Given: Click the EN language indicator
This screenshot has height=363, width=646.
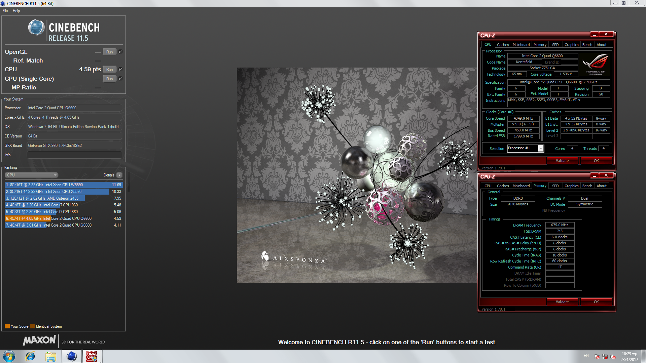Looking at the screenshot, I should pos(586,356).
